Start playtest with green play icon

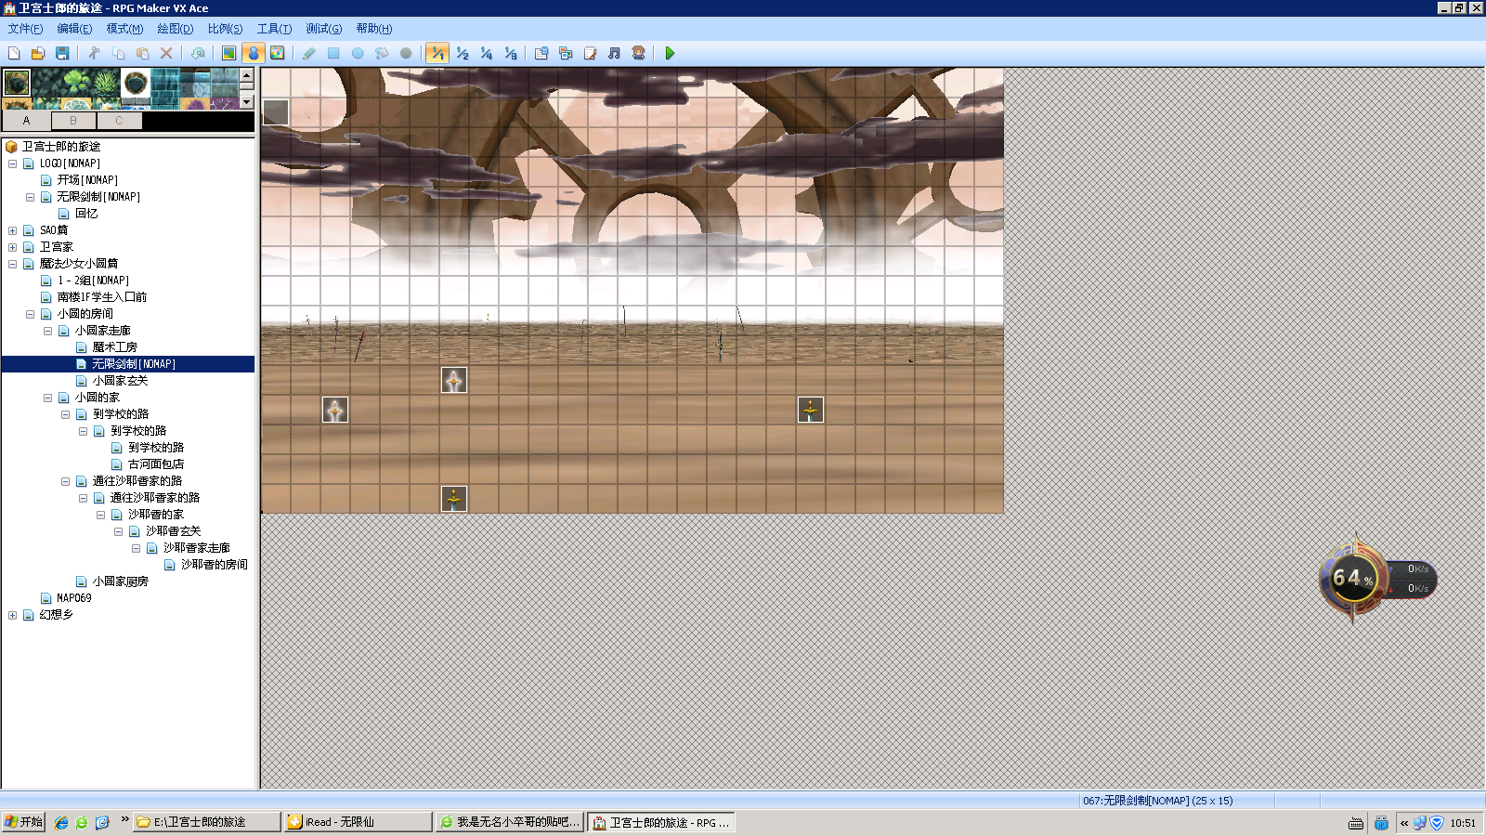click(x=670, y=53)
